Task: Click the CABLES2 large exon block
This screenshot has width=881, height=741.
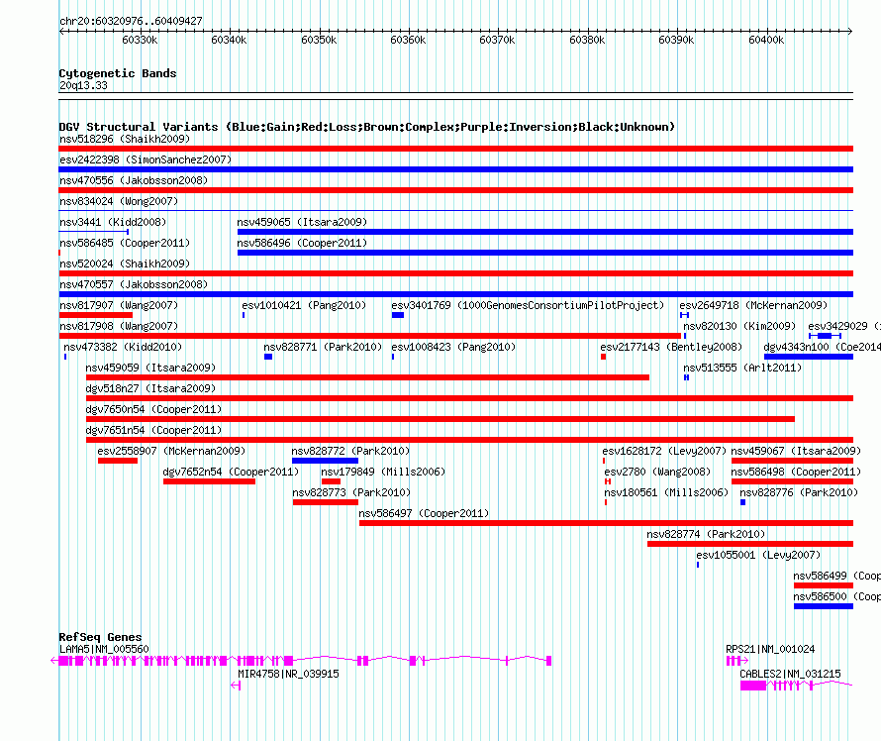Action: tap(753, 686)
